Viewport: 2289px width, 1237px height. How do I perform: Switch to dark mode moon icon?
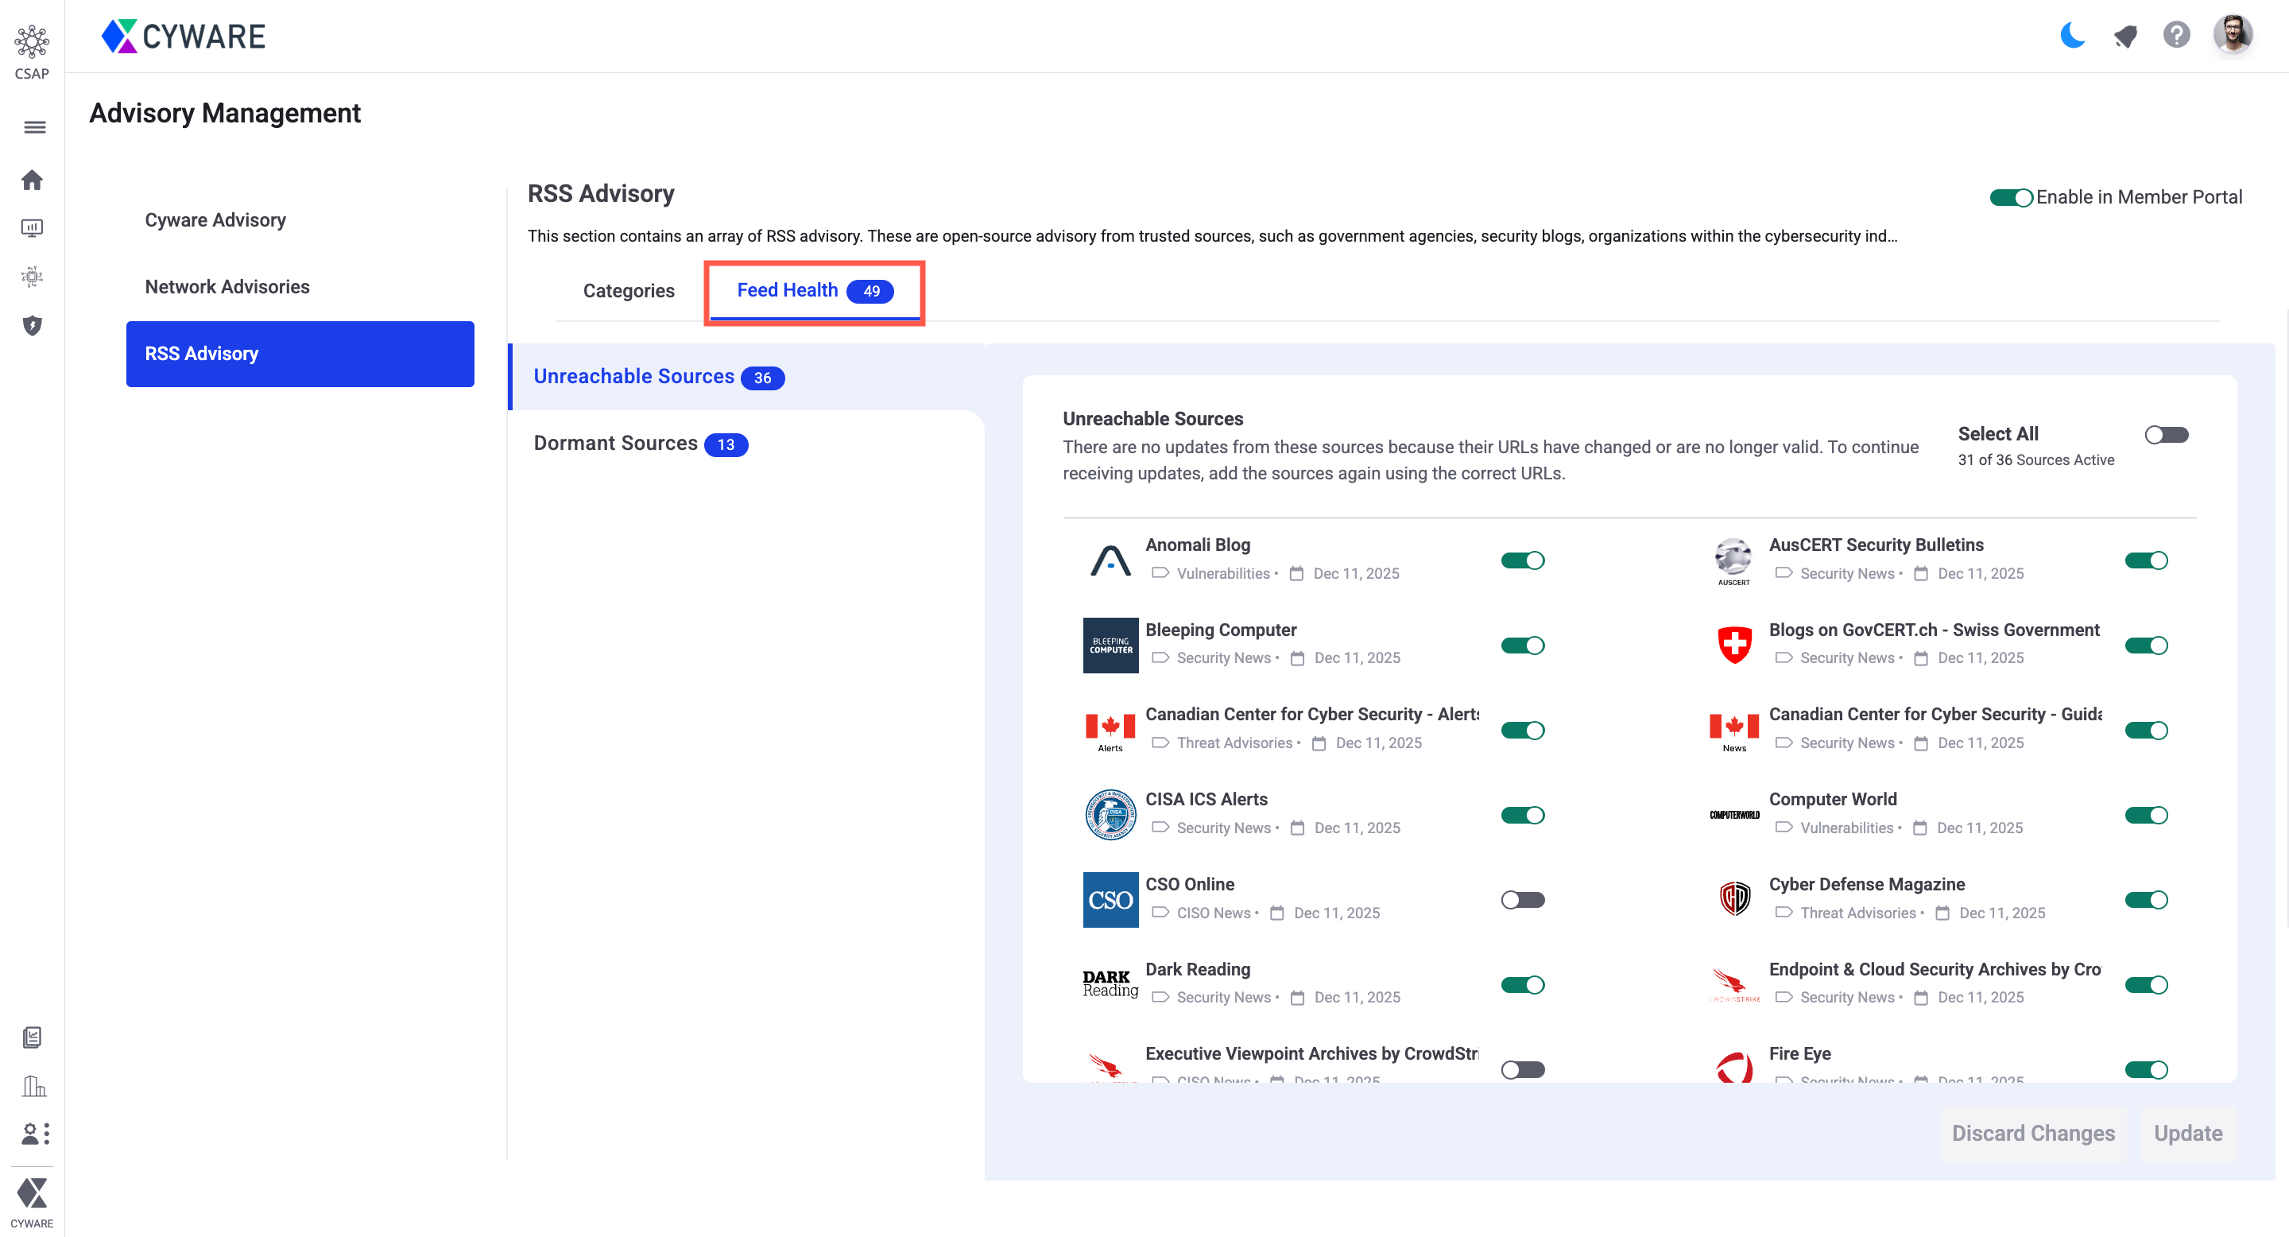(x=2072, y=36)
